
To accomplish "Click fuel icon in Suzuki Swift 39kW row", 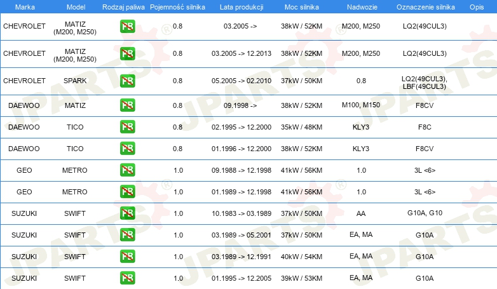I will tap(127, 278).
